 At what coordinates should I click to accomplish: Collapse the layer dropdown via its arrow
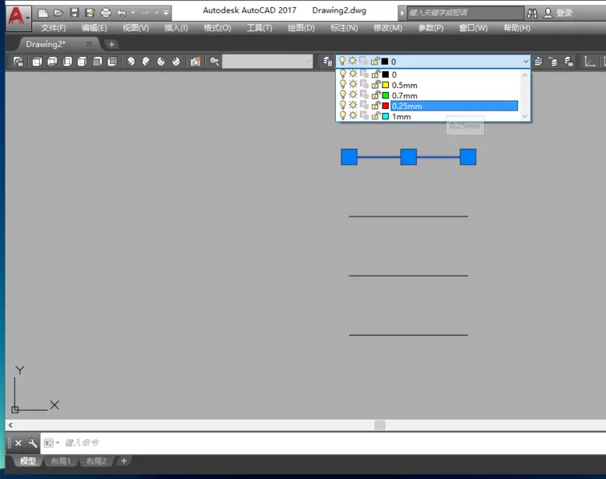click(x=526, y=61)
